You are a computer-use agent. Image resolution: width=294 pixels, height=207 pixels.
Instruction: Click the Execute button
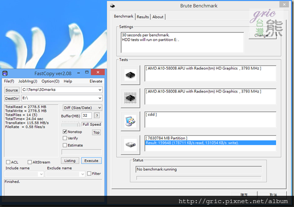point(92,161)
